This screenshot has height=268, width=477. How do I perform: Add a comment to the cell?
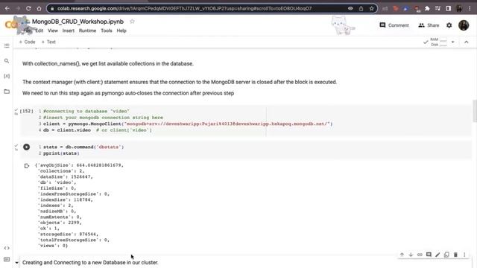[429, 255]
